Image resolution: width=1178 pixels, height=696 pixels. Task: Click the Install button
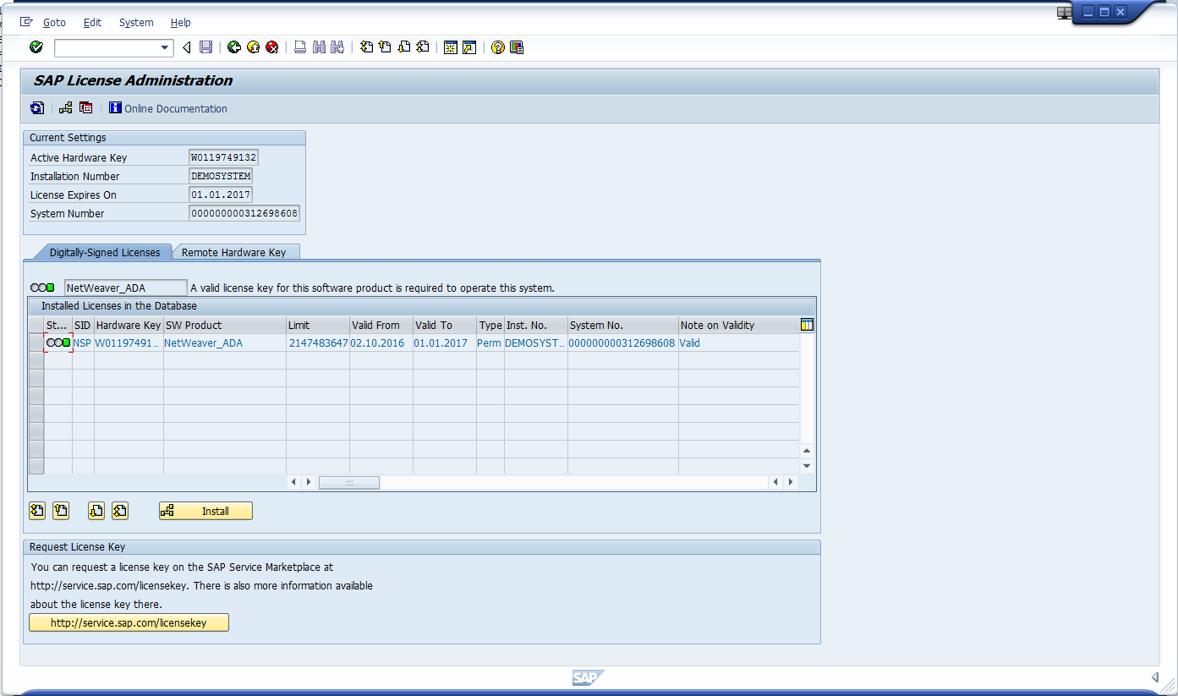205,511
